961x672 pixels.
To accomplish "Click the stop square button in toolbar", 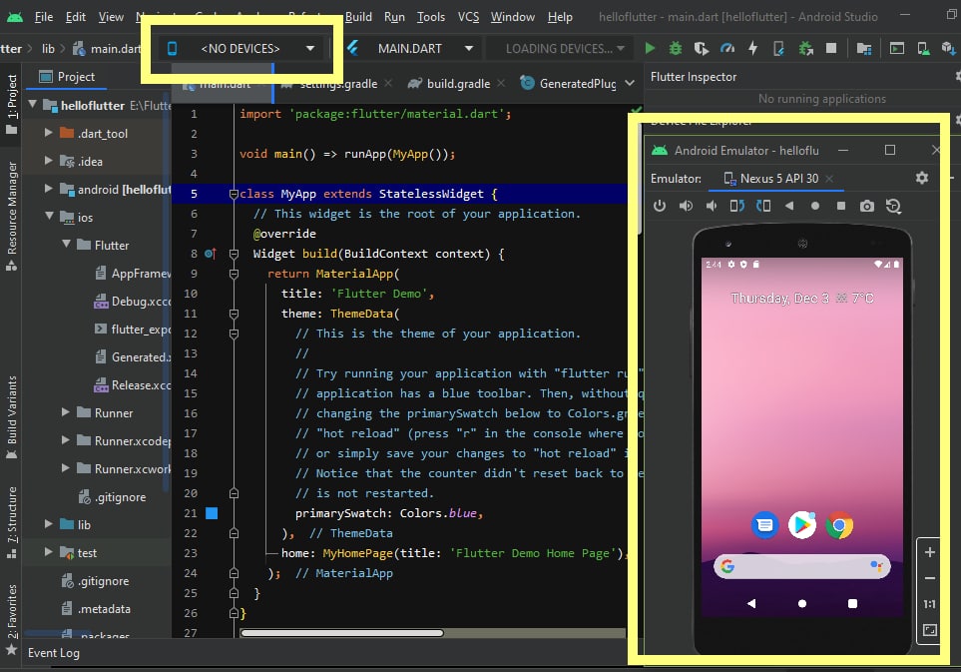I will [831, 48].
